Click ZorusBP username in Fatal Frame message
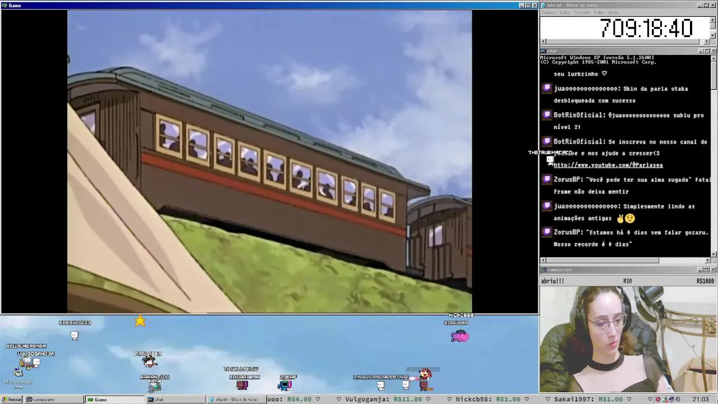This screenshot has height=404, width=718. [567, 180]
